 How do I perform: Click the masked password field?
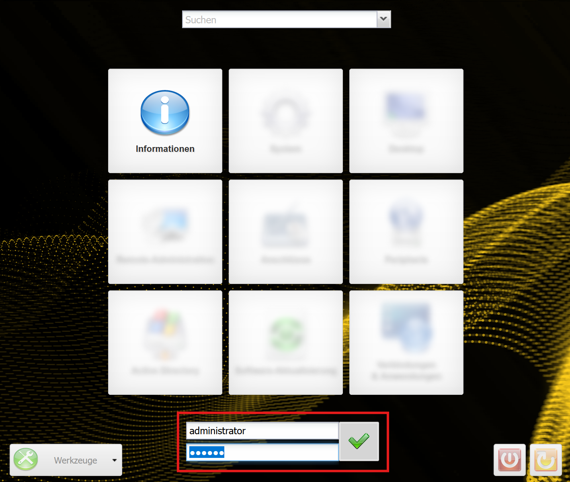[262, 453]
